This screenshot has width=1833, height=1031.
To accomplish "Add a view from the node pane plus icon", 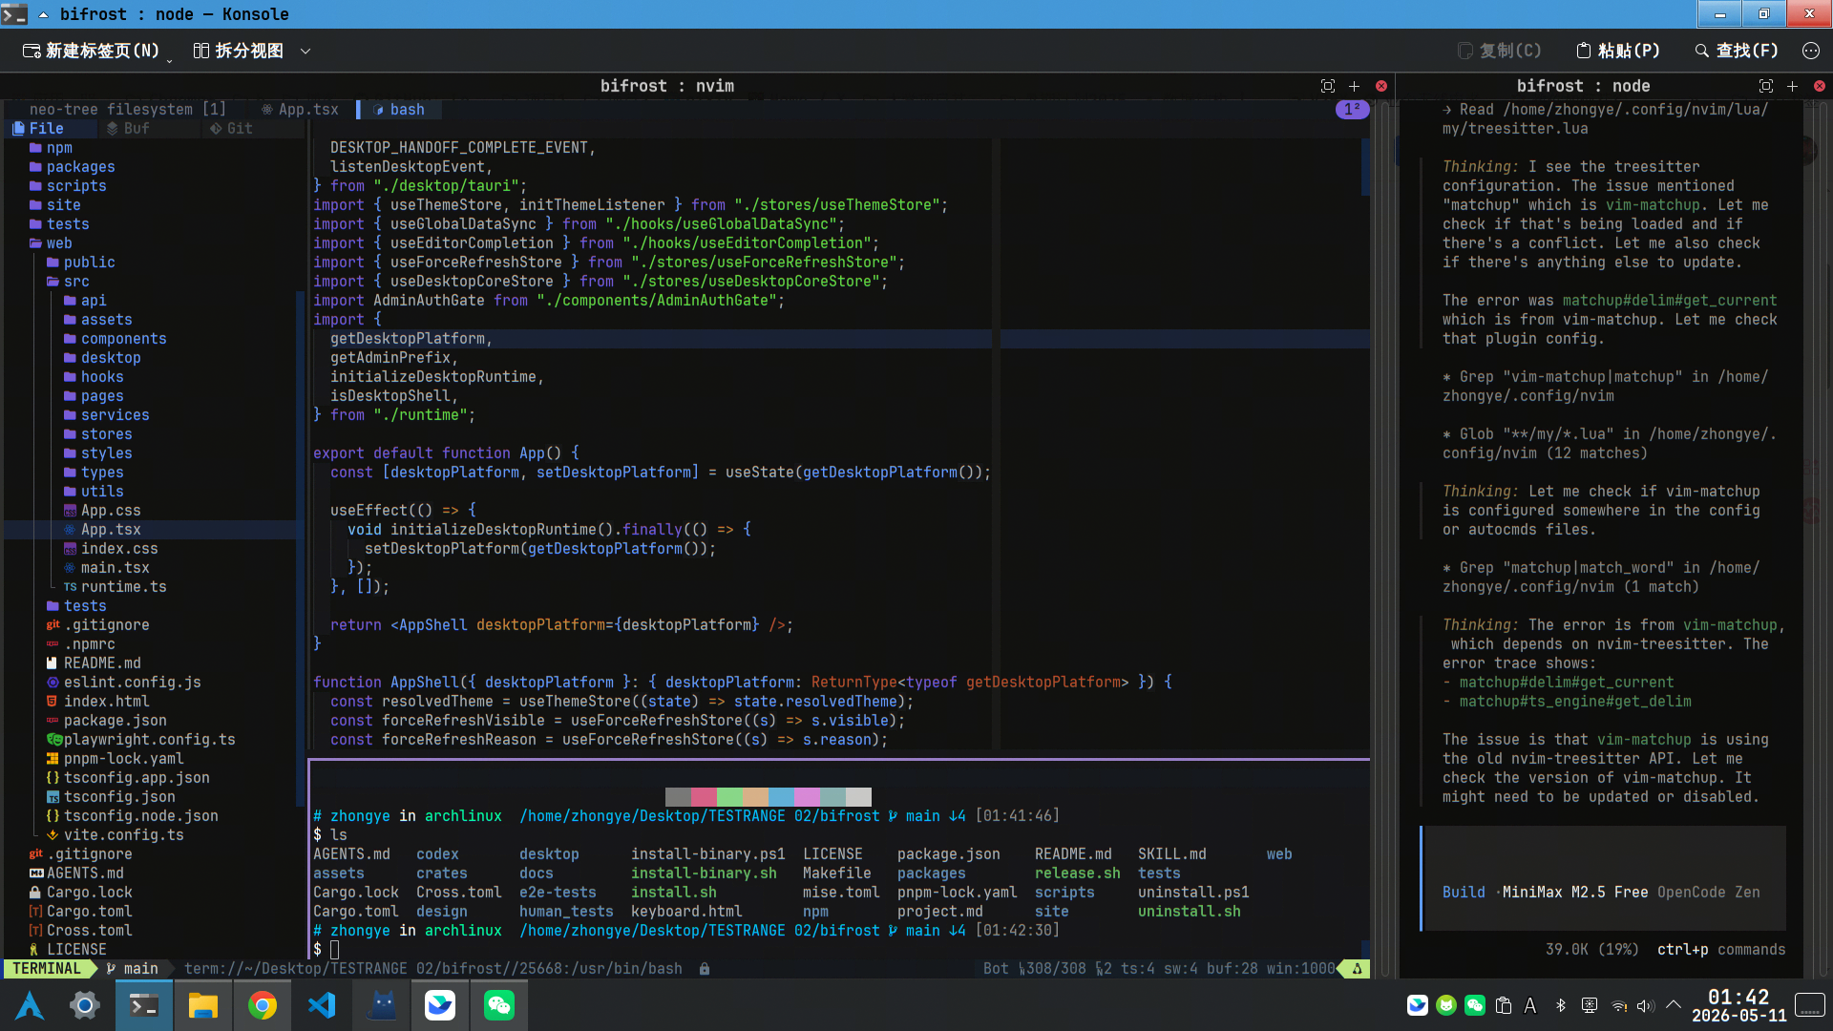I will click(1792, 86).
